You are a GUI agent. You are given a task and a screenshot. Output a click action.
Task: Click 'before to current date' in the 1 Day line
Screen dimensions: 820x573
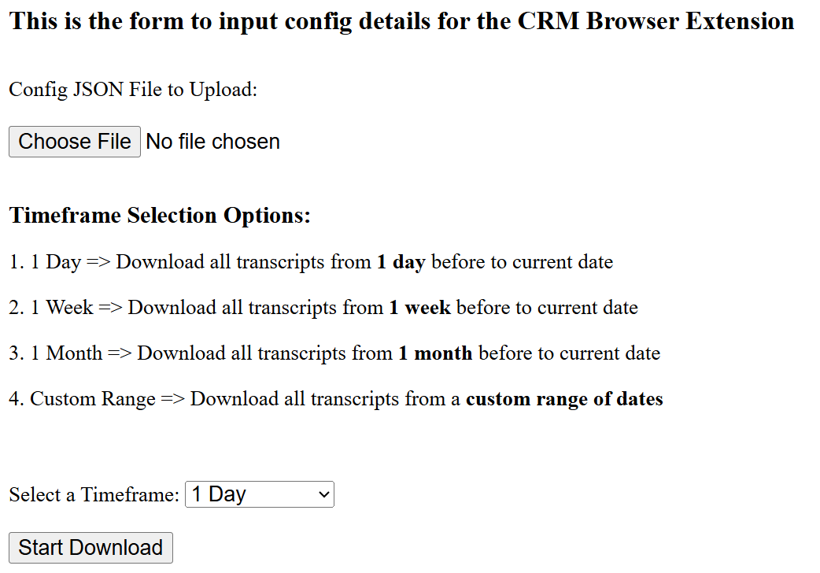click(x=522, y=262)
